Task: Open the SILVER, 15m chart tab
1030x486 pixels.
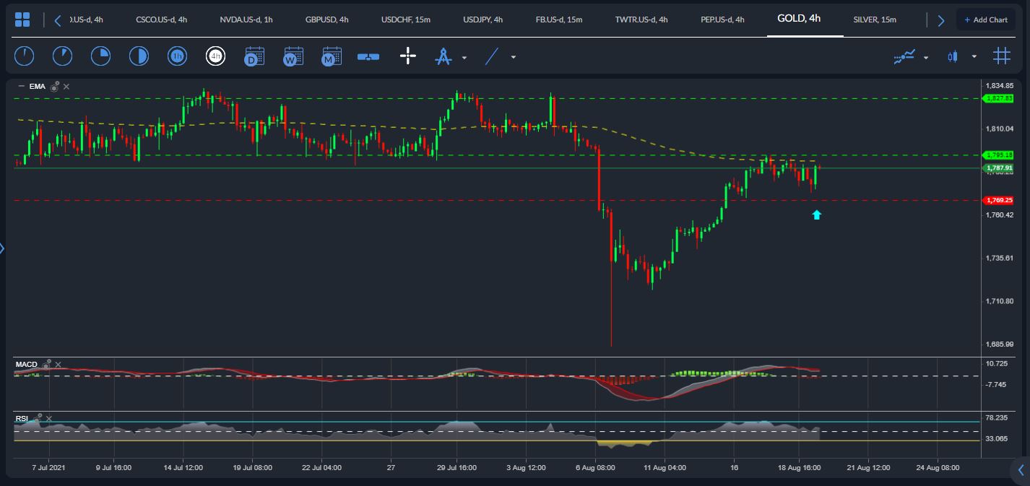Action: tap(874, 19)
